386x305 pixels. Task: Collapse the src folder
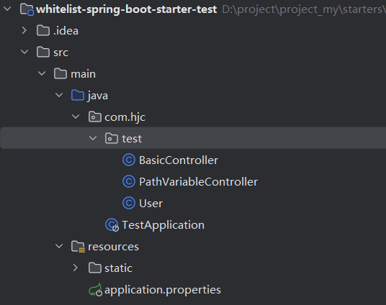[x=24, y=52]
